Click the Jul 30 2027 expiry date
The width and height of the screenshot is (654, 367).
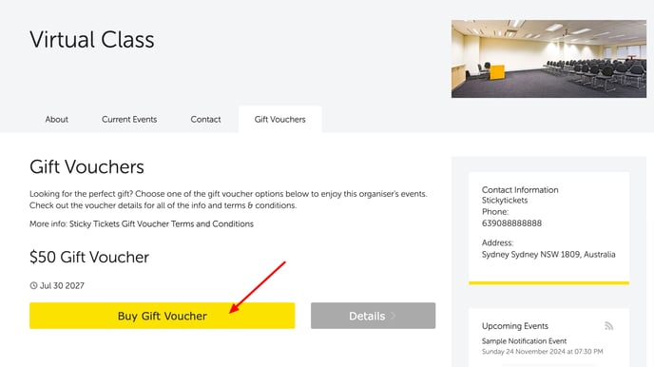coord(62,285)
